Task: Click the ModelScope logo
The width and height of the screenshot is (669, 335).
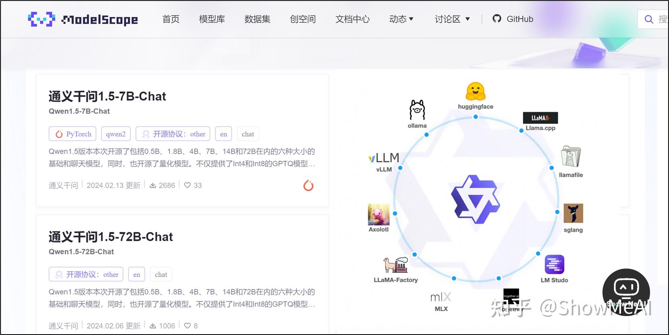Action: tap(83, 19)
